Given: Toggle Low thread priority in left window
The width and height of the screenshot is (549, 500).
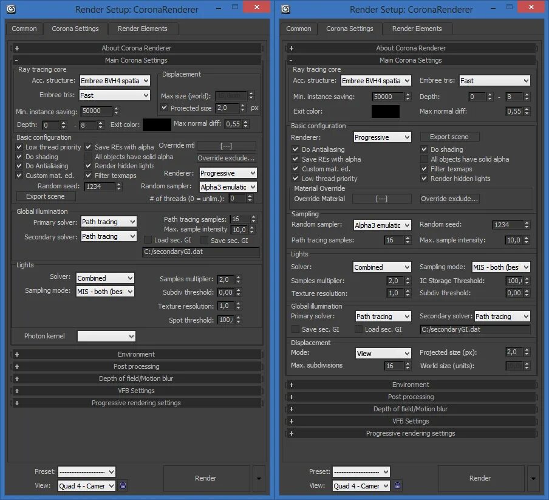Looking at the screenshot, I should 19,147.
